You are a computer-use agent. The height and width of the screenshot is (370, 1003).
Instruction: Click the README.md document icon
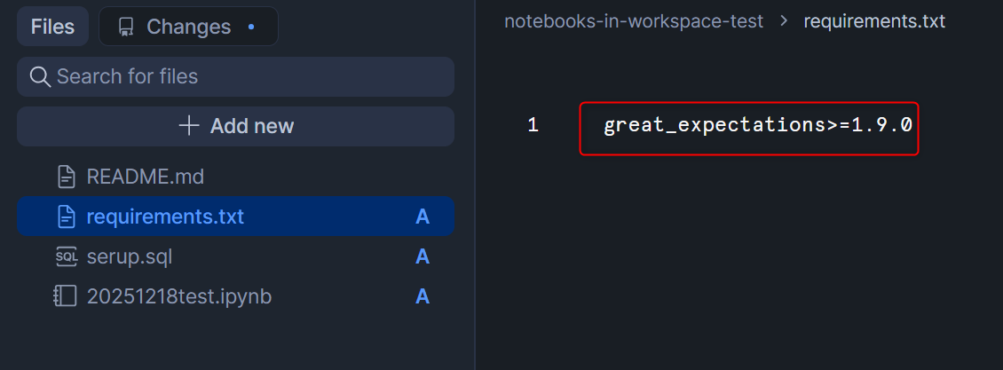tap(67, 177)
